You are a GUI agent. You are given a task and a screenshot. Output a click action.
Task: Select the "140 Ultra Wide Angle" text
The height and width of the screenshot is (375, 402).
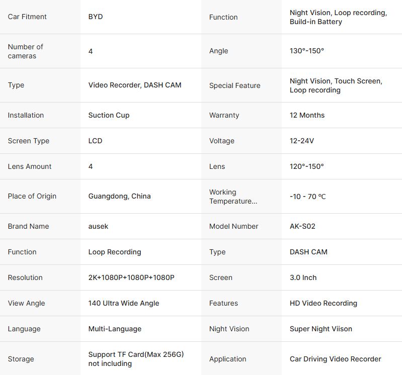click(124, 303)
